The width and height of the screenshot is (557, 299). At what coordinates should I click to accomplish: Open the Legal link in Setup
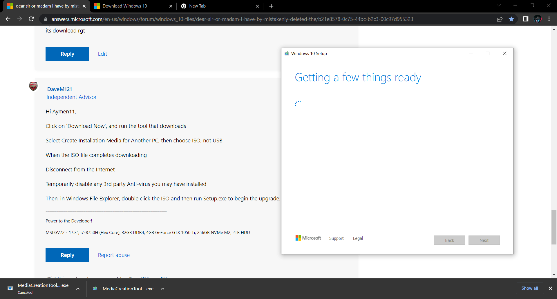pos(358,238)
